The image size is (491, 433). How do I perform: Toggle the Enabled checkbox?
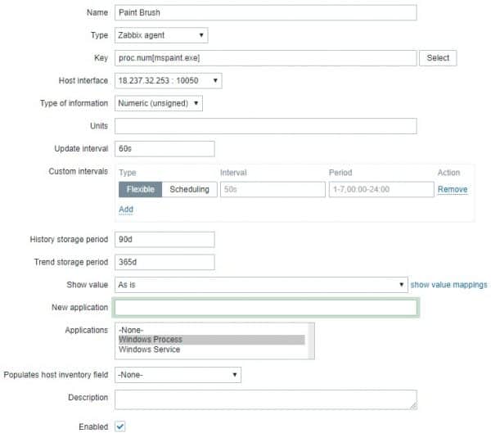click(120, 426)
